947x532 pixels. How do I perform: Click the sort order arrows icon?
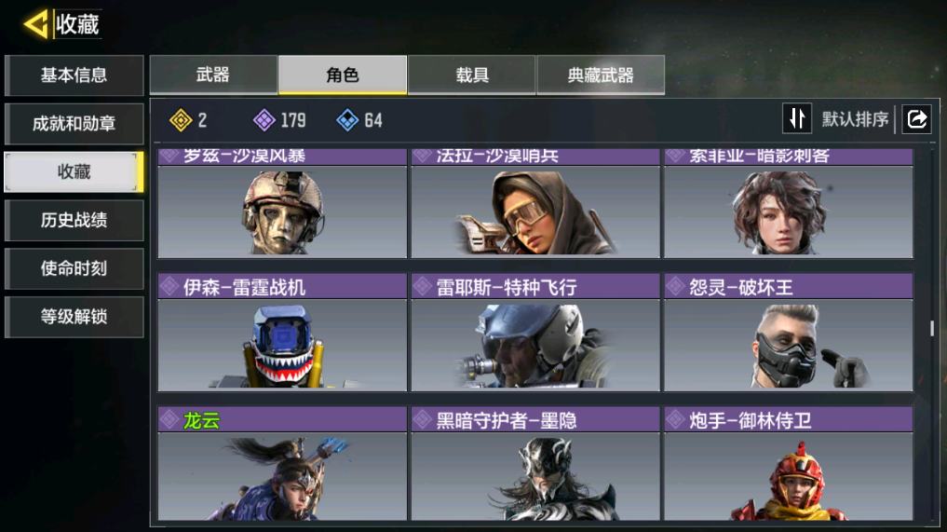coord(797,118)
